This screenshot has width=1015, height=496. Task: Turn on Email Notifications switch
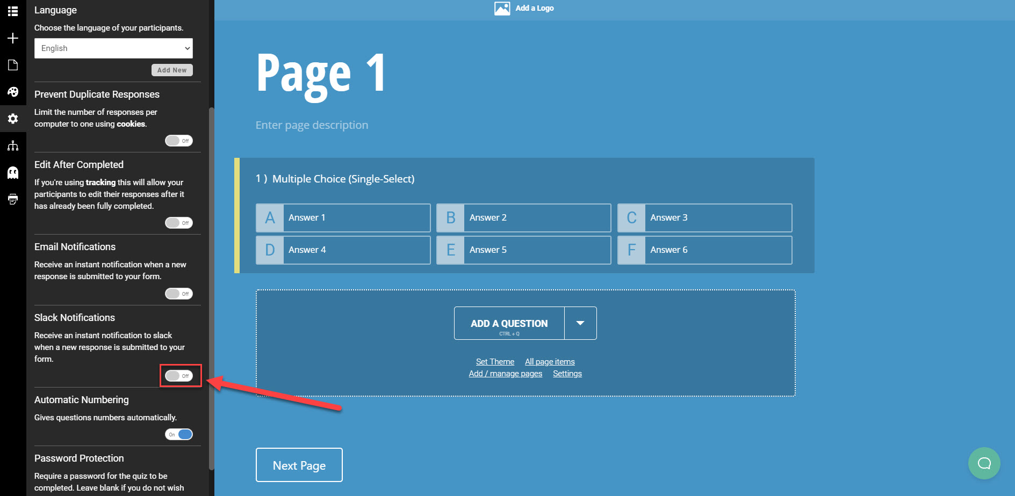click(179, 294)
